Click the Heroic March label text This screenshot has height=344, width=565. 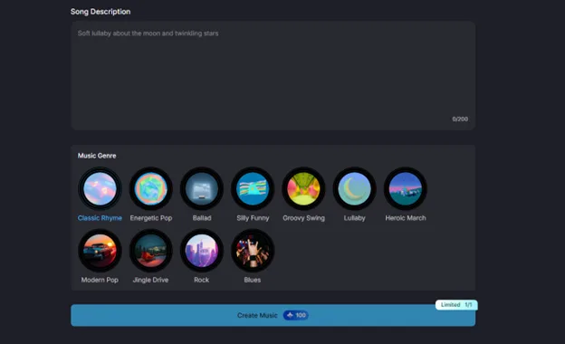406,218
